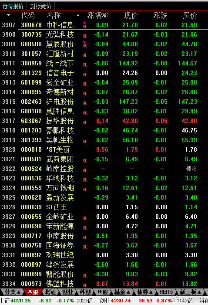This screenshot has height=305, width=208.
Task: Click 涨幅 0.56 for *ST美丽
Action: (102, 149)
